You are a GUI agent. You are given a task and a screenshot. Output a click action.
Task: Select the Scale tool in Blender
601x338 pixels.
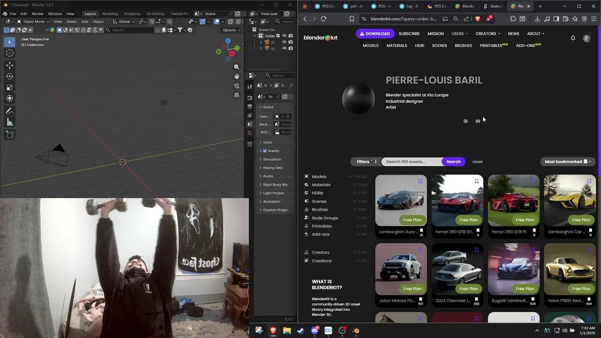pyautogui.click(x=9, y=87)
